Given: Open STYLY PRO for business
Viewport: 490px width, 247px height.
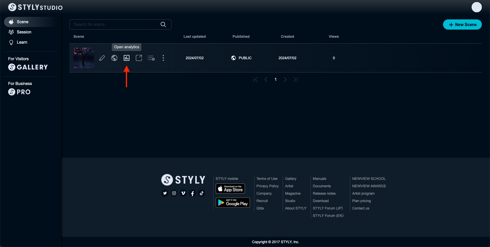Looking at the screenshot, I should coord(19,92).
